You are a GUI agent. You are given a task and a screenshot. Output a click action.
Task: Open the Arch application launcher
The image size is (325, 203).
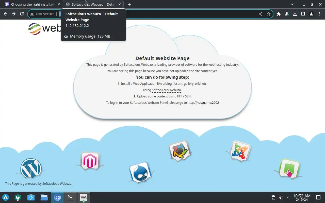click(6, 197)
